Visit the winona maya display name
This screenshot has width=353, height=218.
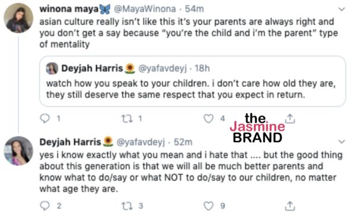[69, 9]
